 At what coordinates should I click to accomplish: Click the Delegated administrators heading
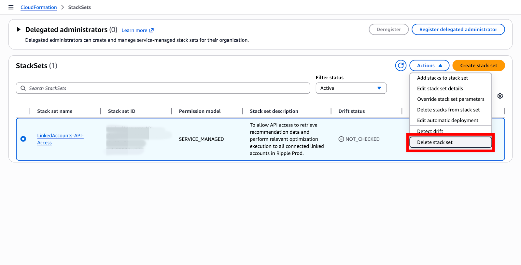click(x=66, y=30)
